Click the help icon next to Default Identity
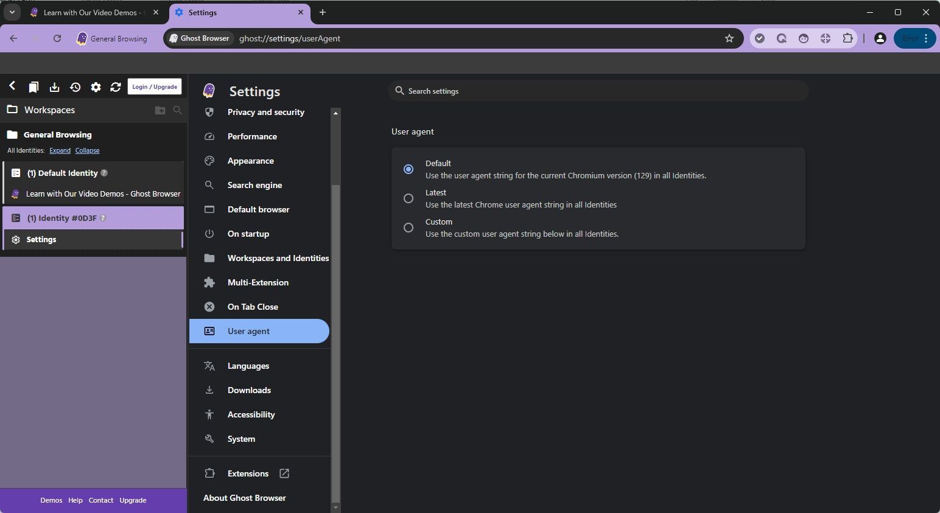Viewport: 940px width, 513px height. pos(104,173)
